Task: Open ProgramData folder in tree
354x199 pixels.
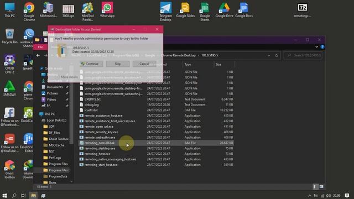Action: click(58, 176)
